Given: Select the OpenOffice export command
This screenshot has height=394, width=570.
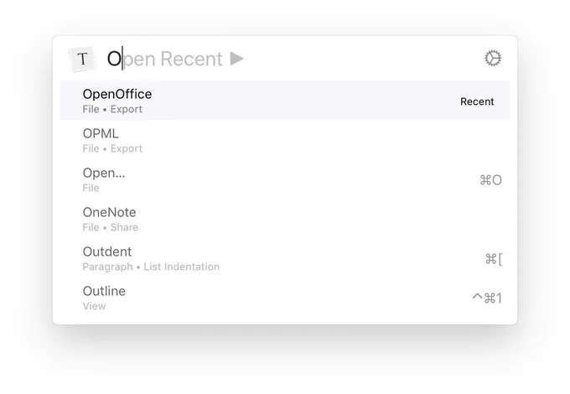Looking at the screenshot, I should [x=285, y=101].
